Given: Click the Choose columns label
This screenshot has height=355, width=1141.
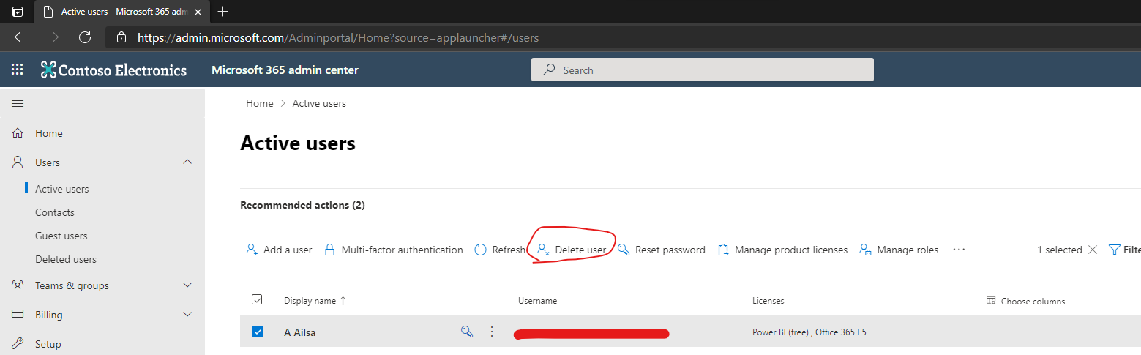Looking at the screenshot, I should [1033, 301].
